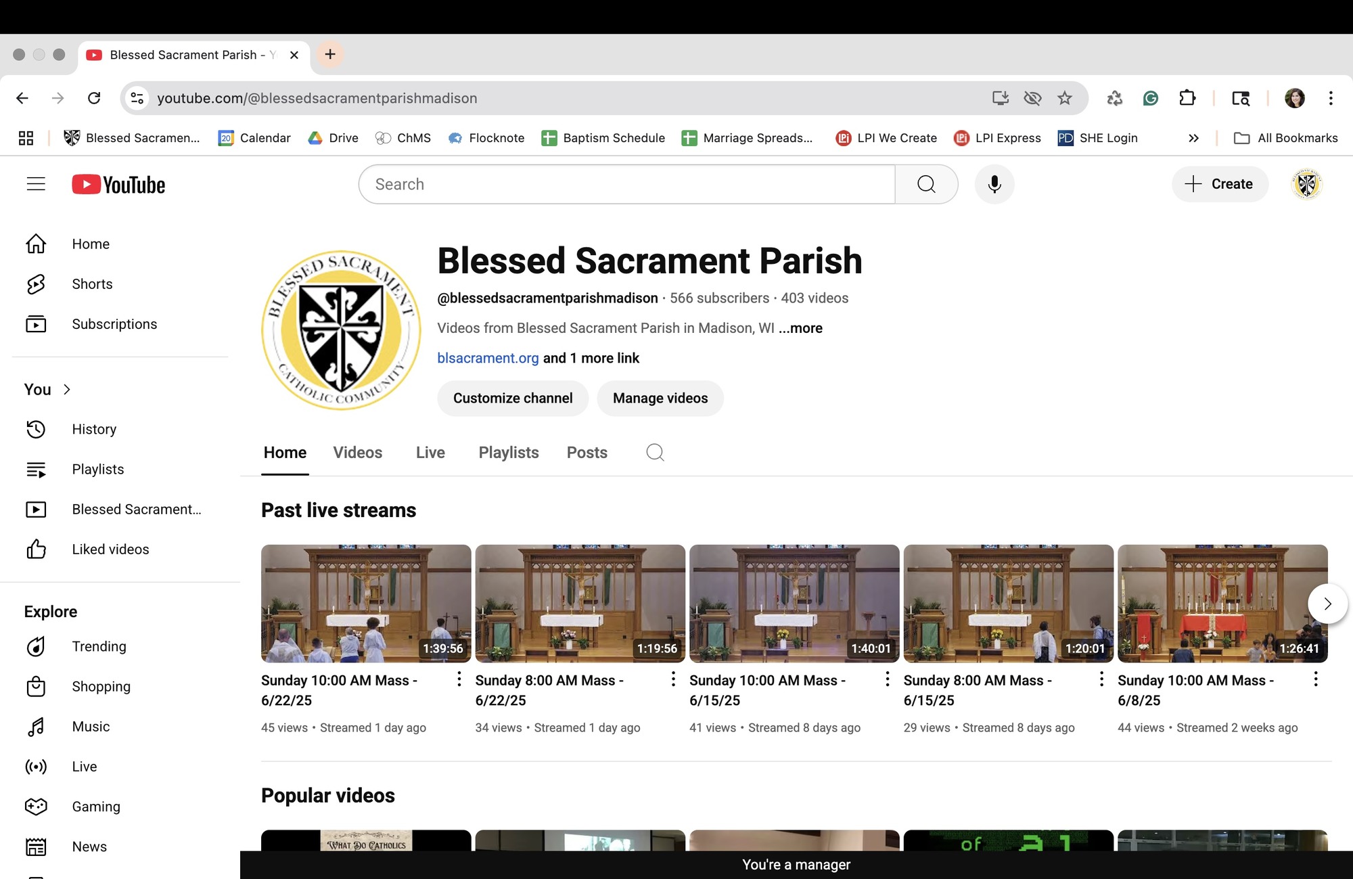Open the Flocknote bookmark
The image size is (1353, 879).
pyautogui.click(x=486, y=138)
